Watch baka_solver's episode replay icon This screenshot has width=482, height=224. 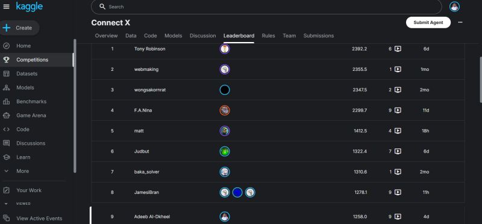[398, 172]
